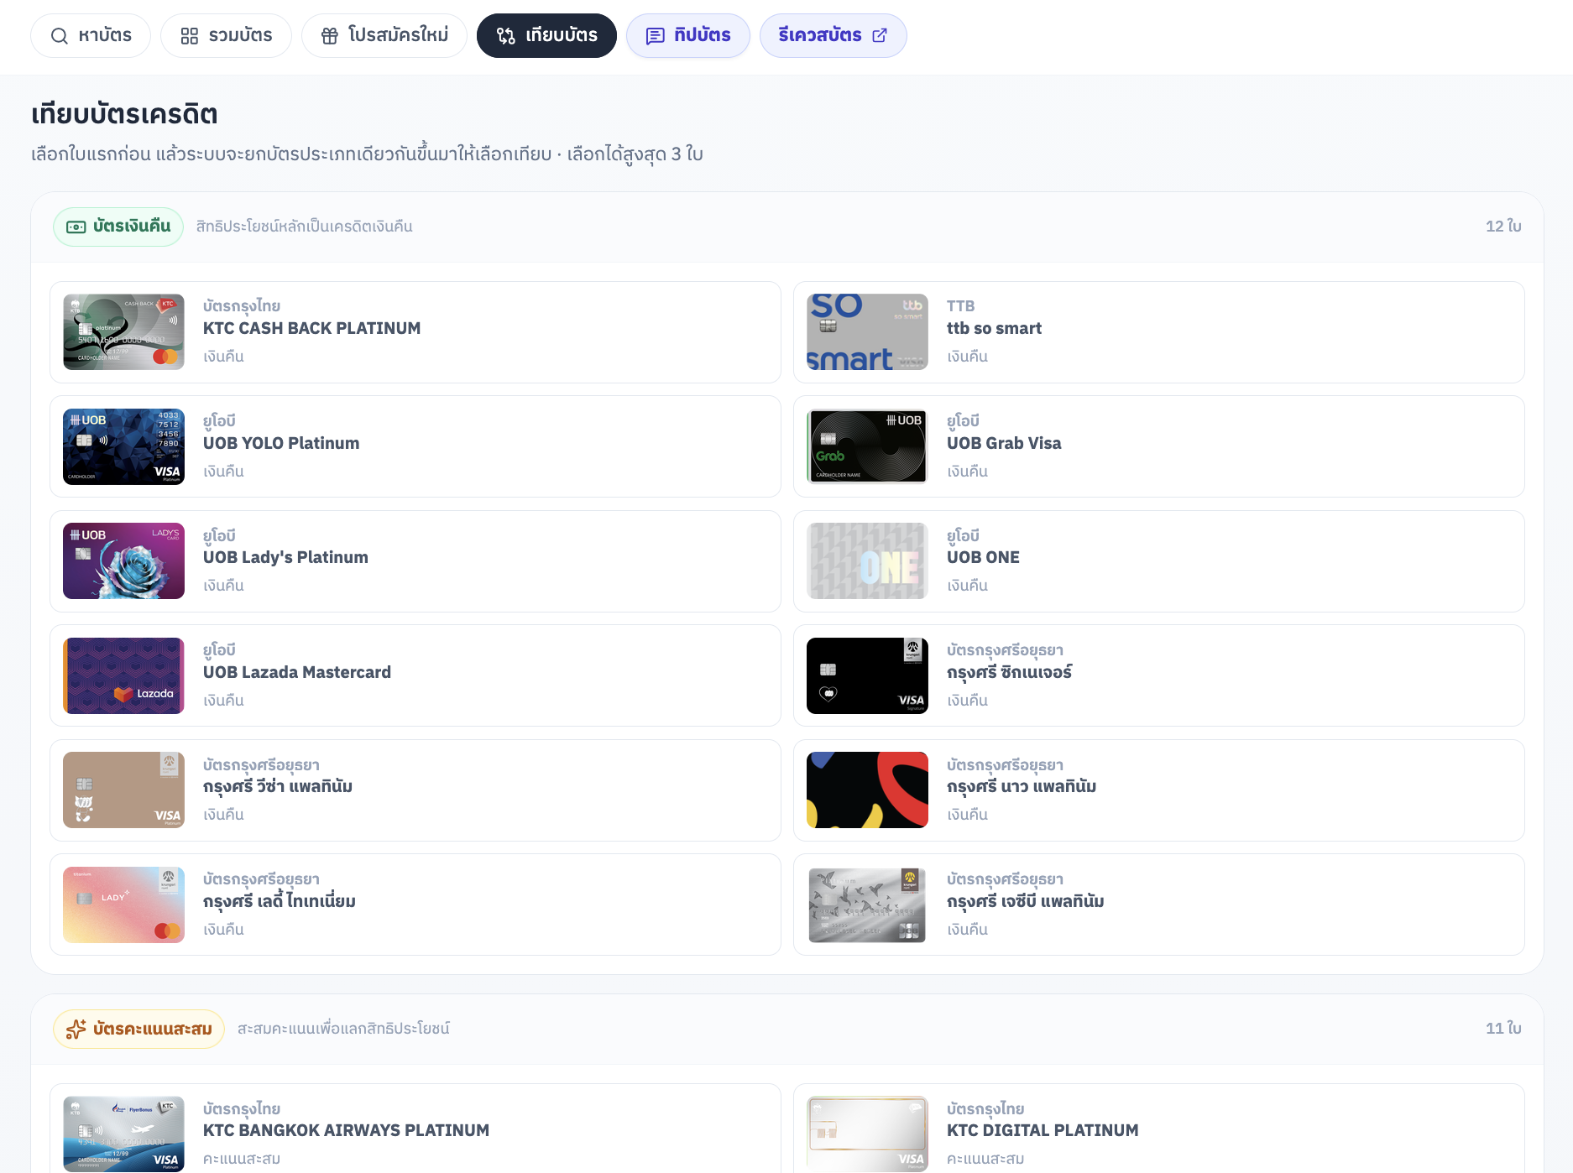Click the external link icon beside รีเควสบัตร
Image resolution: width=1573 pixels, height=1173 pixels.
tap(880, 35)
